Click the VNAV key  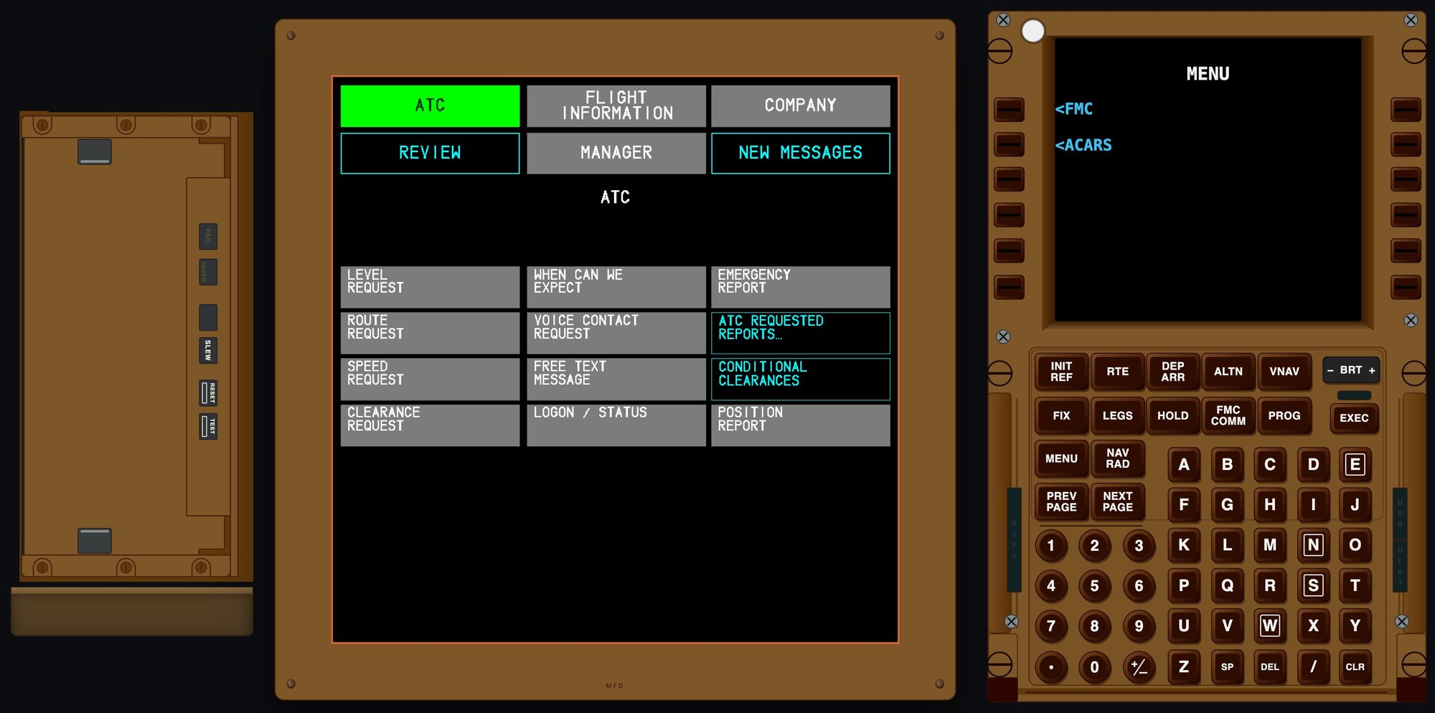tap(1284, 372)
